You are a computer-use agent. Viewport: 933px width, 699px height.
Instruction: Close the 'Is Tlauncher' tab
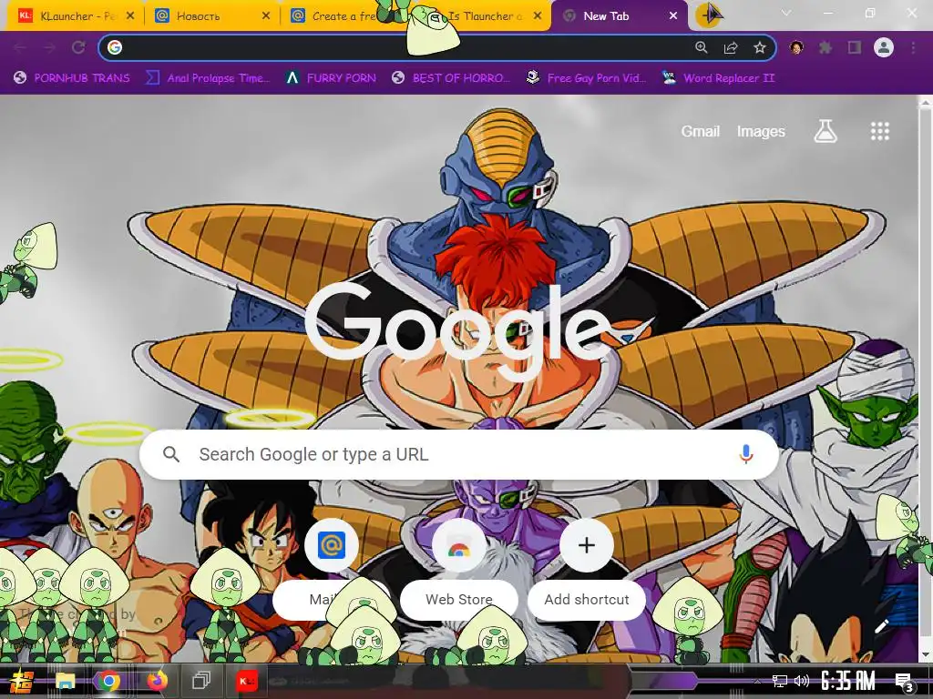tap(538, 16)
